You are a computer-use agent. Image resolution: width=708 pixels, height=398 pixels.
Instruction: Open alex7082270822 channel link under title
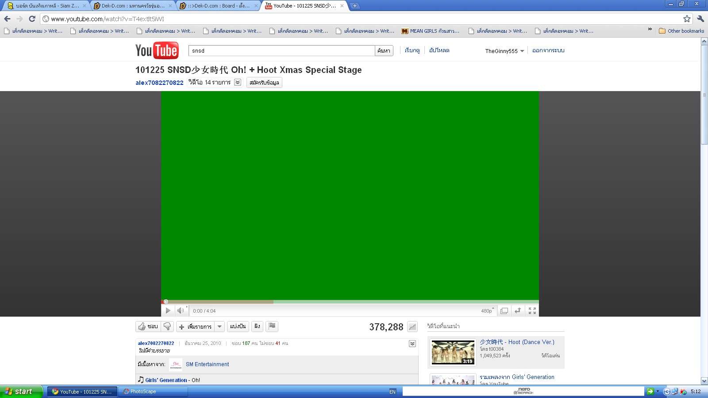tap(159, 83)
